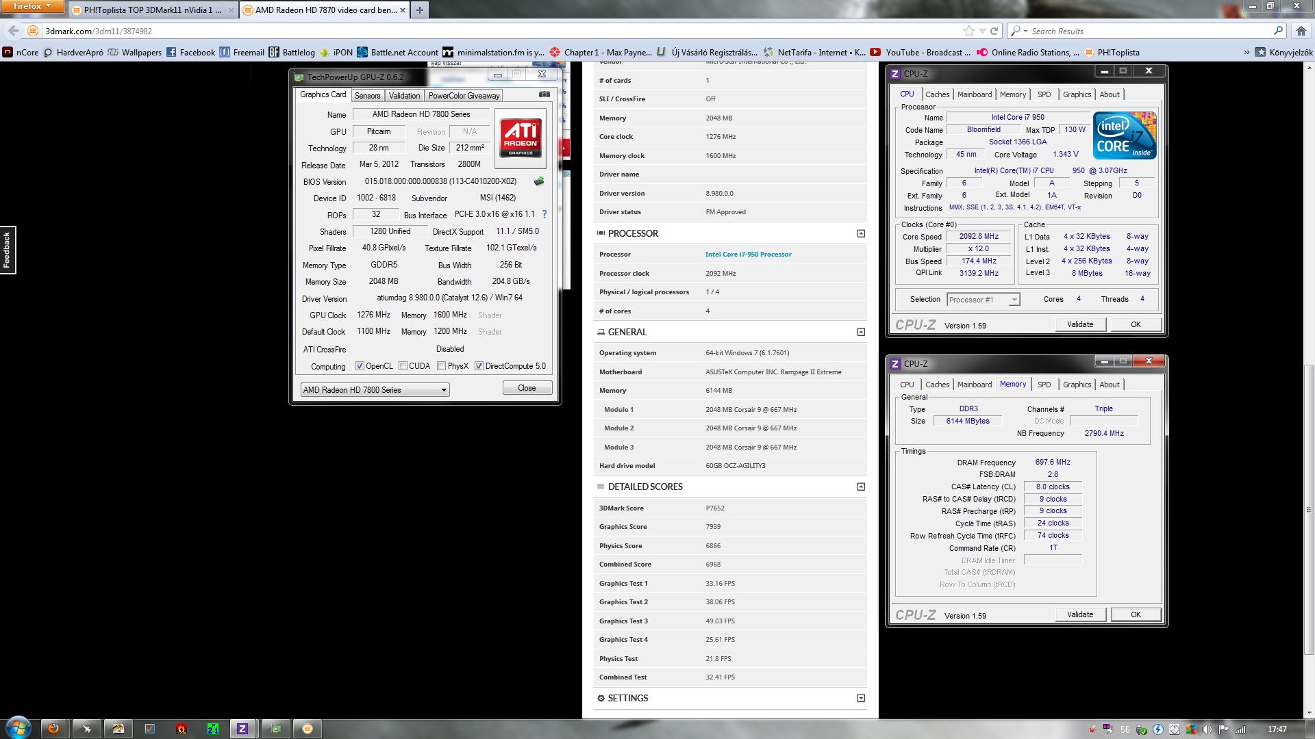The width and height of the screenshot is (1315, 739).
Task: Open the CPU-Z icon in the taskbar
Action: tap(242, 729)
